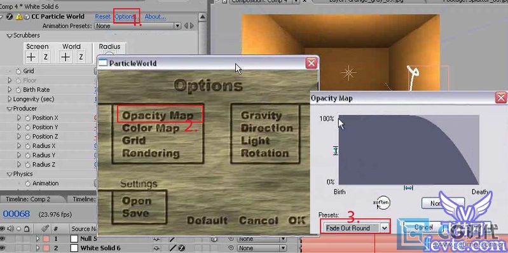Choose Opacity Map in ParticleWorld options
This screenshot has height=253, width=508.
coord(158,115)
